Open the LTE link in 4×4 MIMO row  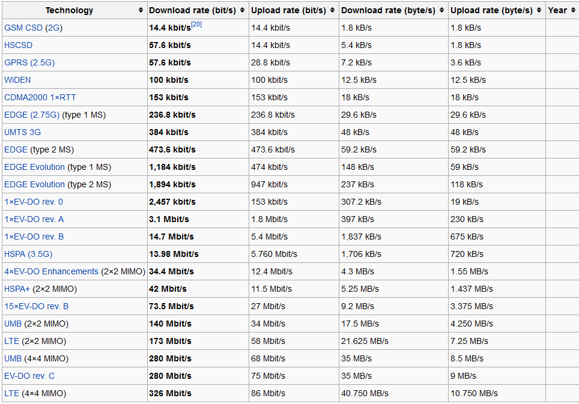coord(11,393)
